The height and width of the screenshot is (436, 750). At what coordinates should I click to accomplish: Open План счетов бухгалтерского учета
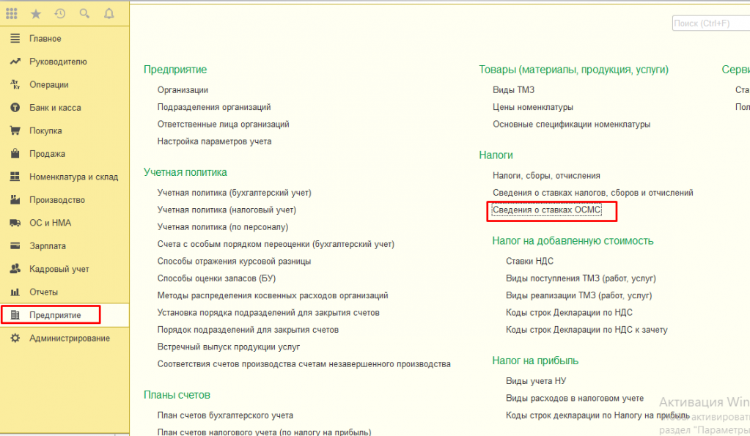(x=225, y=415)
